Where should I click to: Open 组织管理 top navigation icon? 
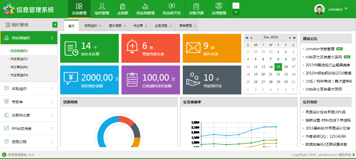[x=102, y=6]
